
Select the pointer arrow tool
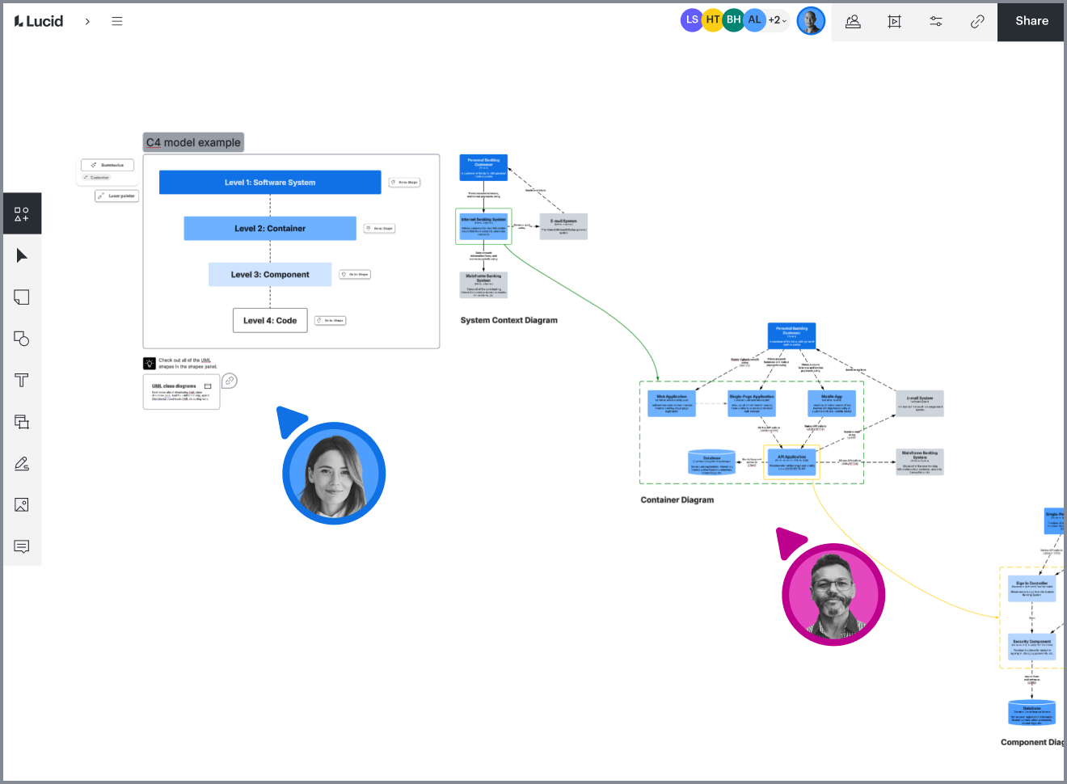(x=22, y=255)
